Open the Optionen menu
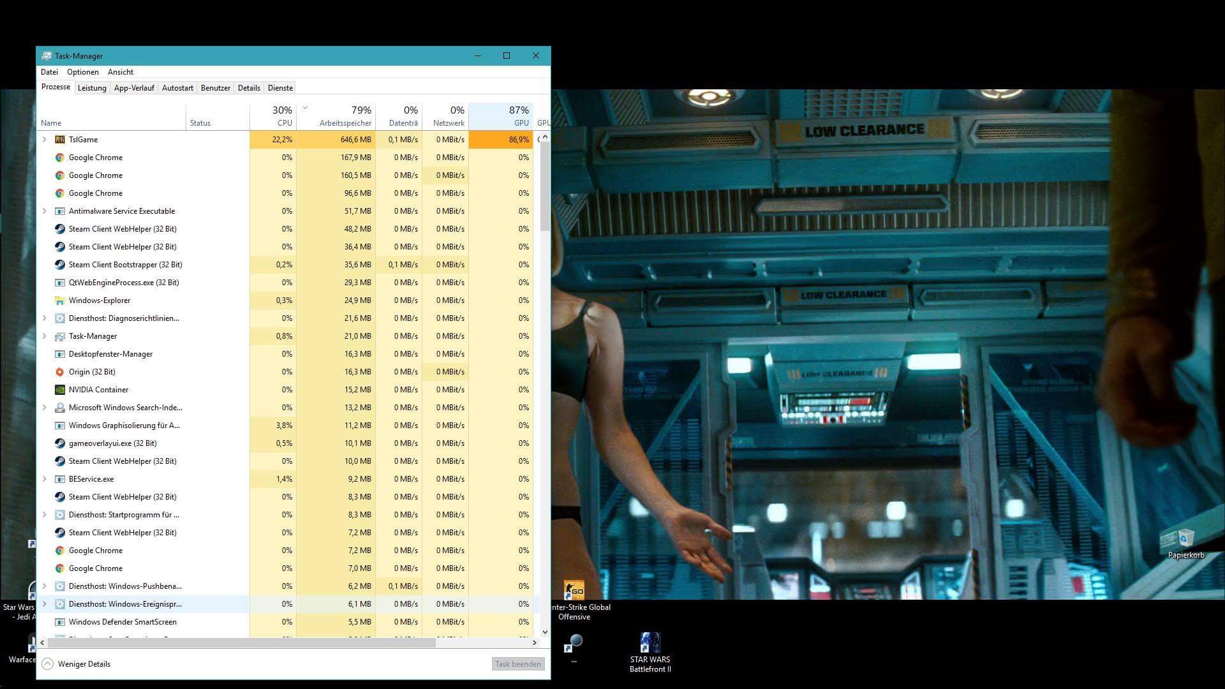The width and height of the screenshot is (1225, 689). coord(83,72)
